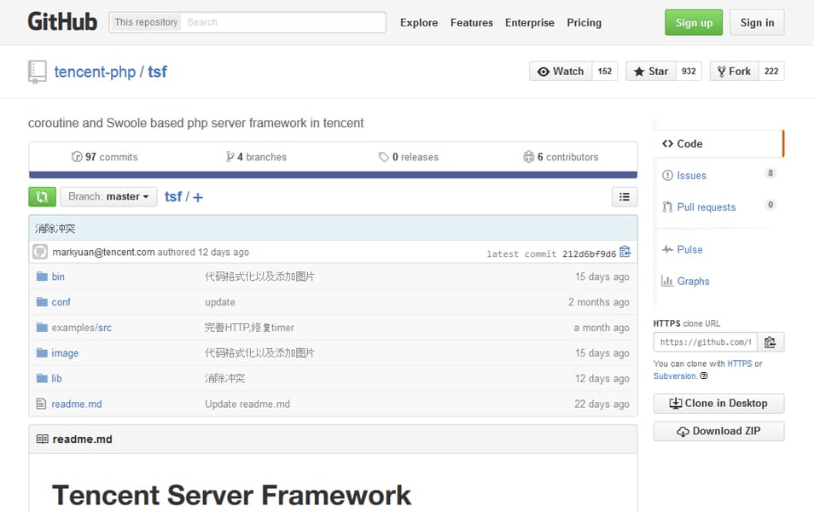Open Features in the top navigation
The width and height of the screenshot is (814, 512).
pyautogui.click(x=471, y=23)
